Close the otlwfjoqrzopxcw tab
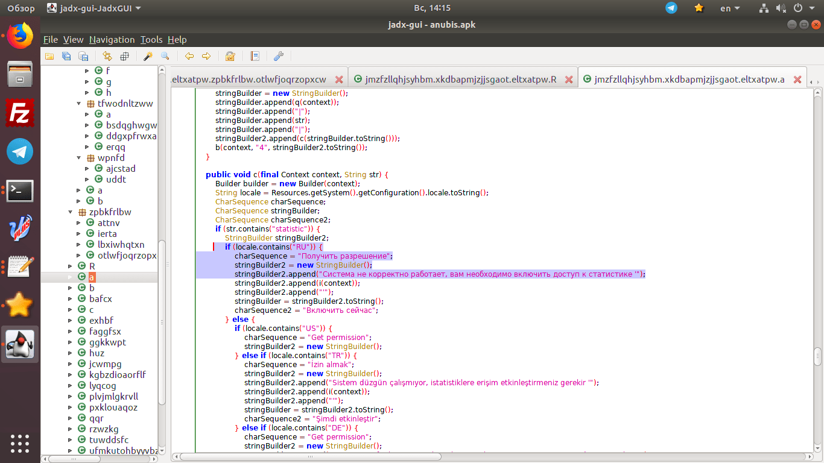824x463 pixels. click(339, 80)
